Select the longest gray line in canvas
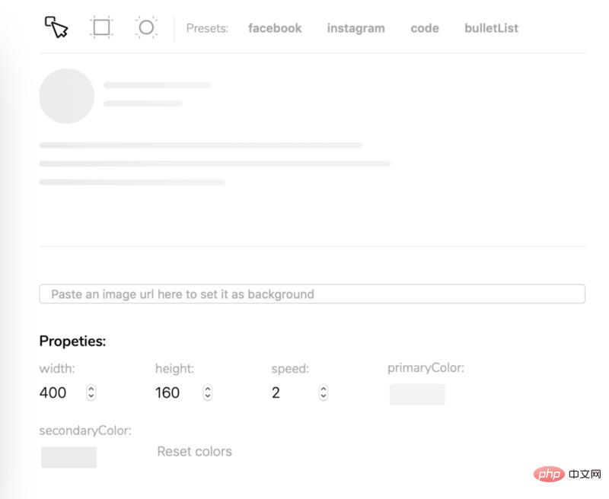Viewport: 609px width, 499px height. pyautogui.click(x=215, y=164)
